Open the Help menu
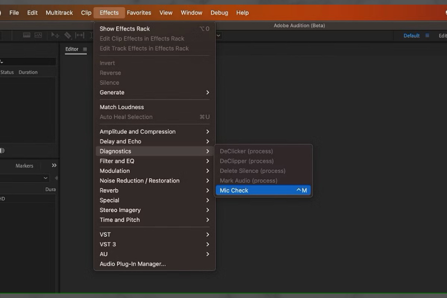 tap(242, 13)
